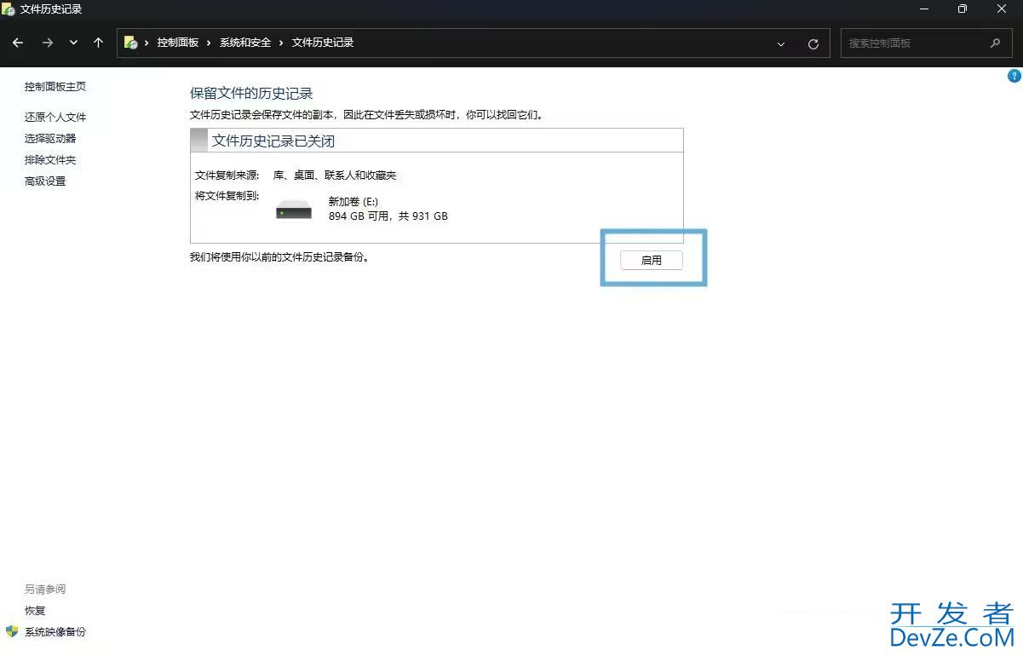Screen dimensions: 1023x656
Task: Click the 文件历史记录已关闭 status heading
Action: coord(273,141)
